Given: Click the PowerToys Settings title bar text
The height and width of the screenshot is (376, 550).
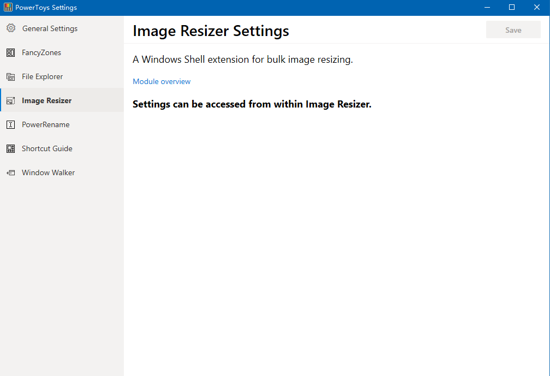Looking at the screenshot, I should [46, 7].
